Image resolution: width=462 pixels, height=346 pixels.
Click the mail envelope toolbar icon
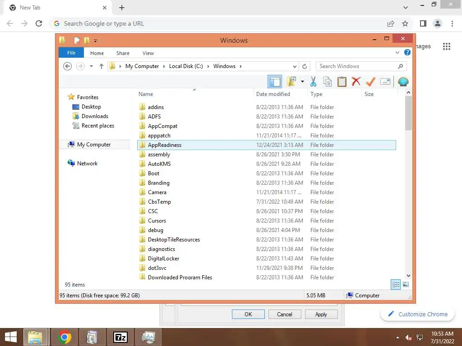385,82
